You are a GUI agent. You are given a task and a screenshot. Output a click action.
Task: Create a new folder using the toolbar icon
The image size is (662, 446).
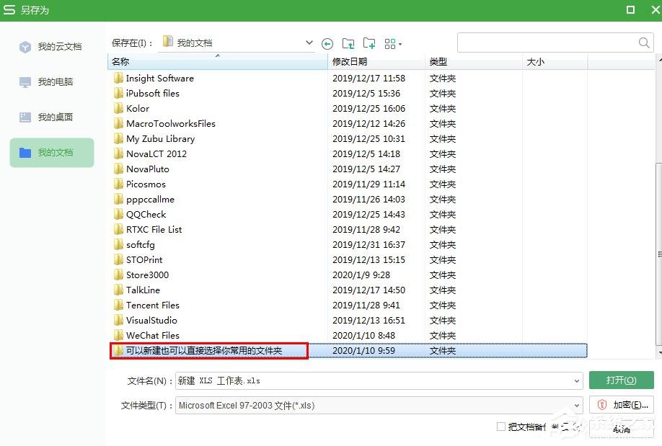[369, 43]
